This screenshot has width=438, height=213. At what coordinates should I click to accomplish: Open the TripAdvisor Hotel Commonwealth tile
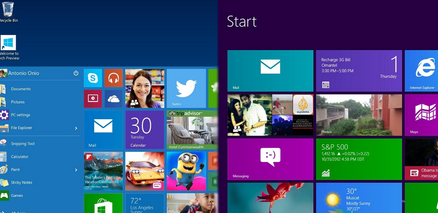(192, 130)
